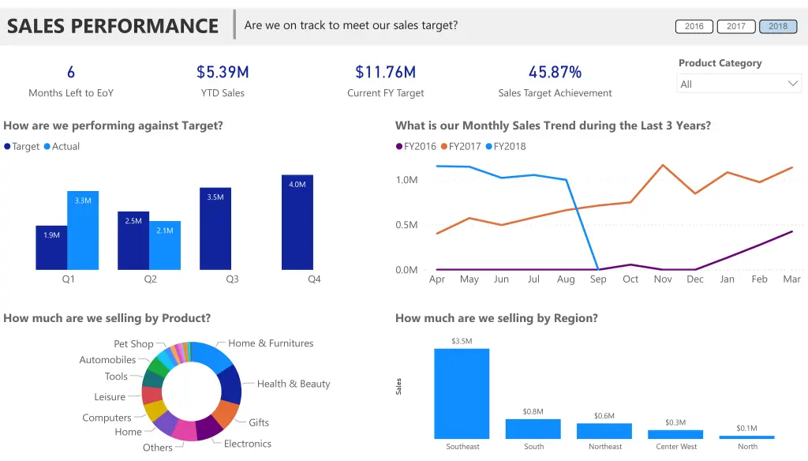Select the Q2 Target bar labeled 2.5M
The image size is (808, 461).
click(133, 241)
